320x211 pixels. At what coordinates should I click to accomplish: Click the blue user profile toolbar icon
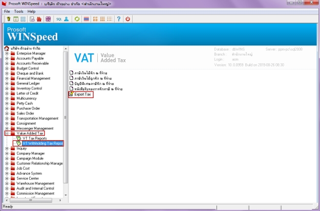(67, 19)
